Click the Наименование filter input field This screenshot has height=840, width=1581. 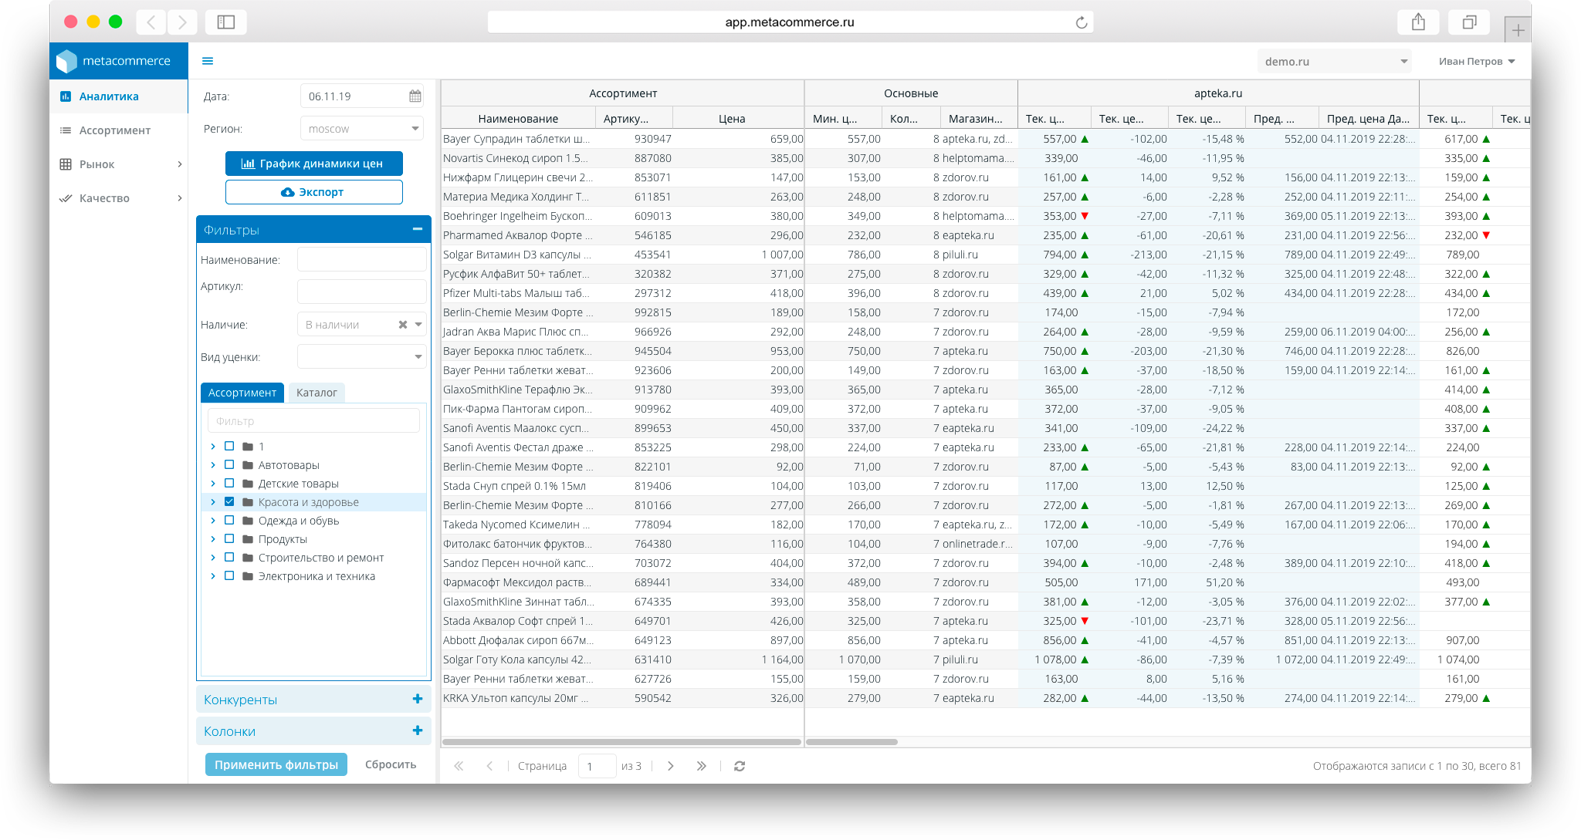click(x=362, y=260)
